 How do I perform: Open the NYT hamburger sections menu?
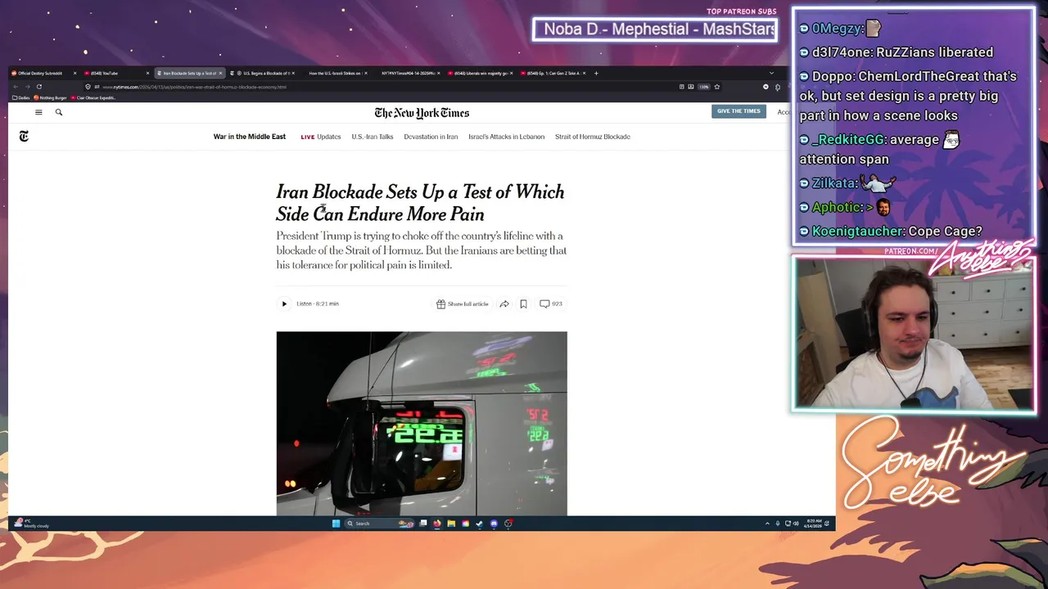coord(38,112)
